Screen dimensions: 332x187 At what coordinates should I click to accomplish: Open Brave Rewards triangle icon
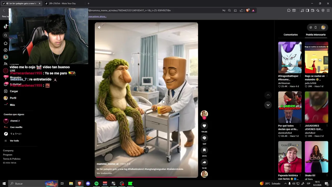point(253,10)
